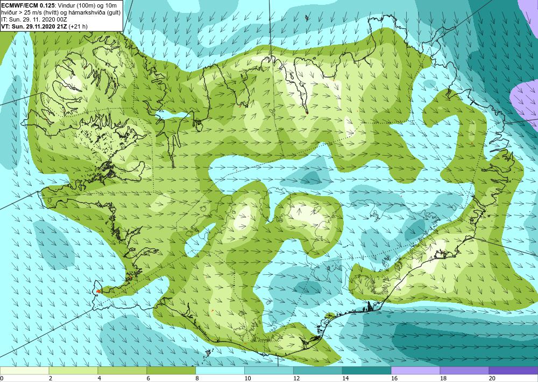This screenshot has height=382, width=538.
Task: Click legend scale label '6'
Action: [148, 379]
